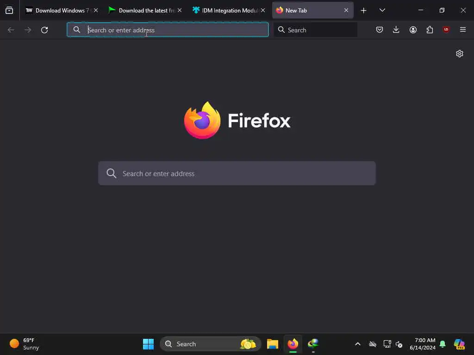Click the OneDrive cloud tray icon

(373, 344)
